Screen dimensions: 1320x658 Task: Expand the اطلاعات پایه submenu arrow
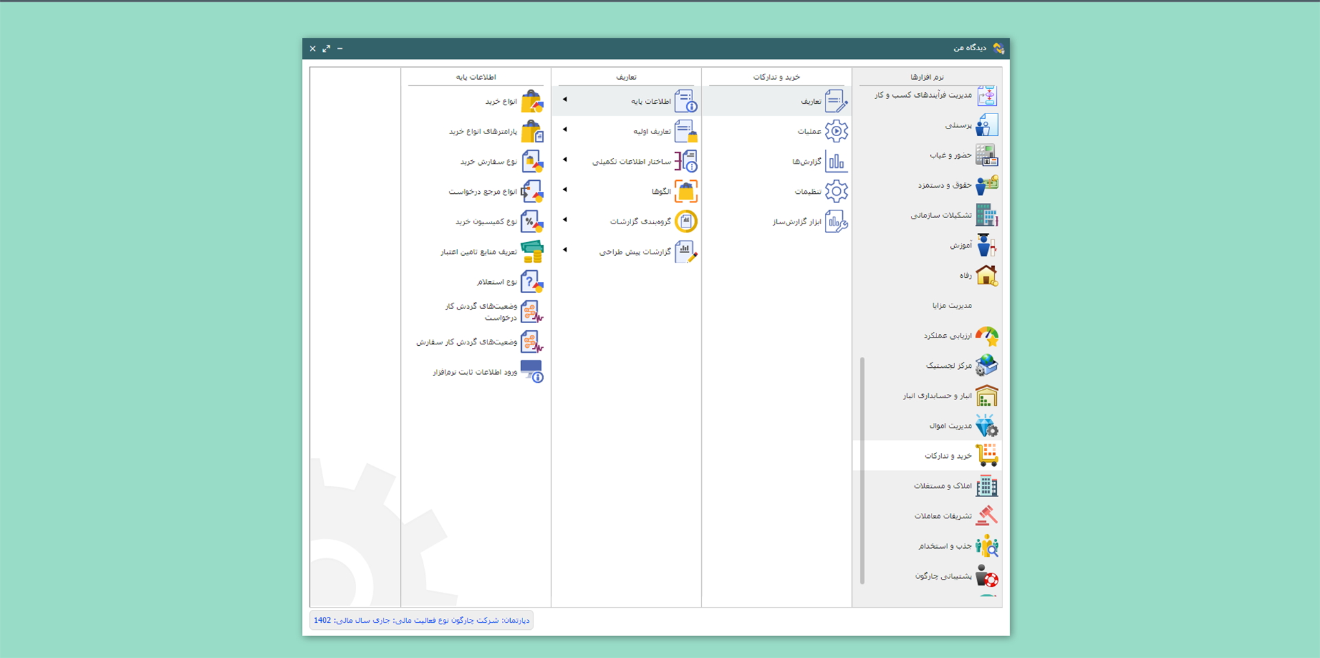point(565,100)
